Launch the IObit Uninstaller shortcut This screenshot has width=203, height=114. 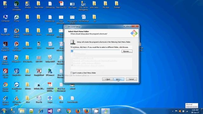coord(16,6)
